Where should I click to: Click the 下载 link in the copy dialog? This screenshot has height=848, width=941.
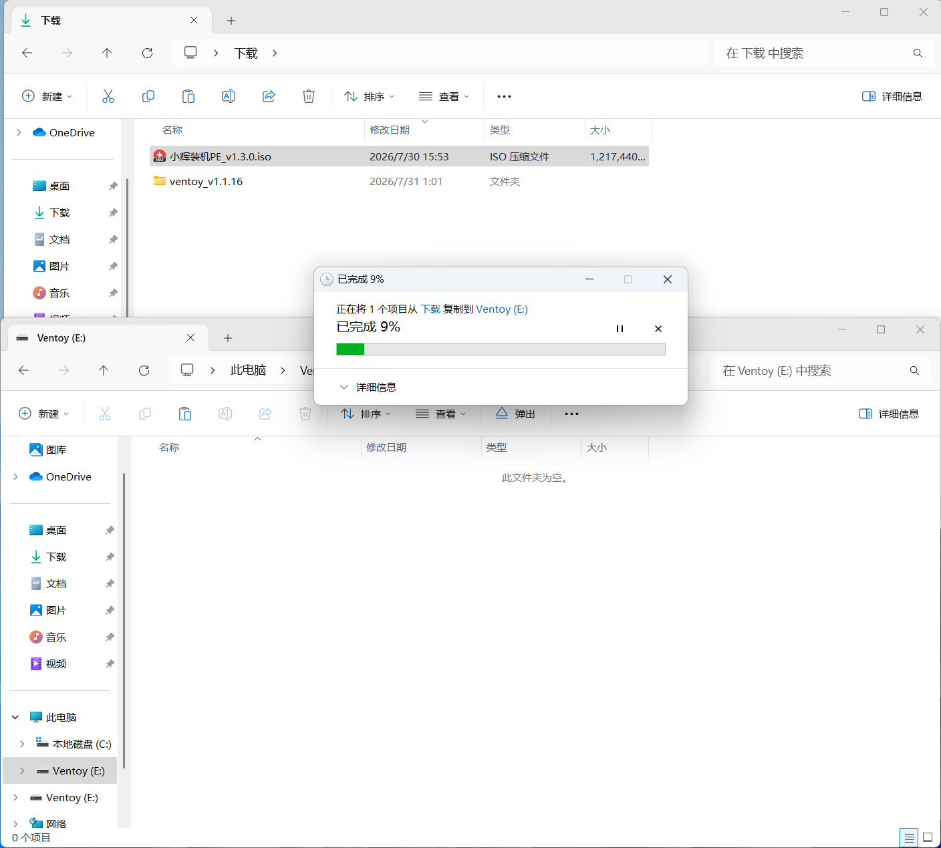click(x=430, y=309)
